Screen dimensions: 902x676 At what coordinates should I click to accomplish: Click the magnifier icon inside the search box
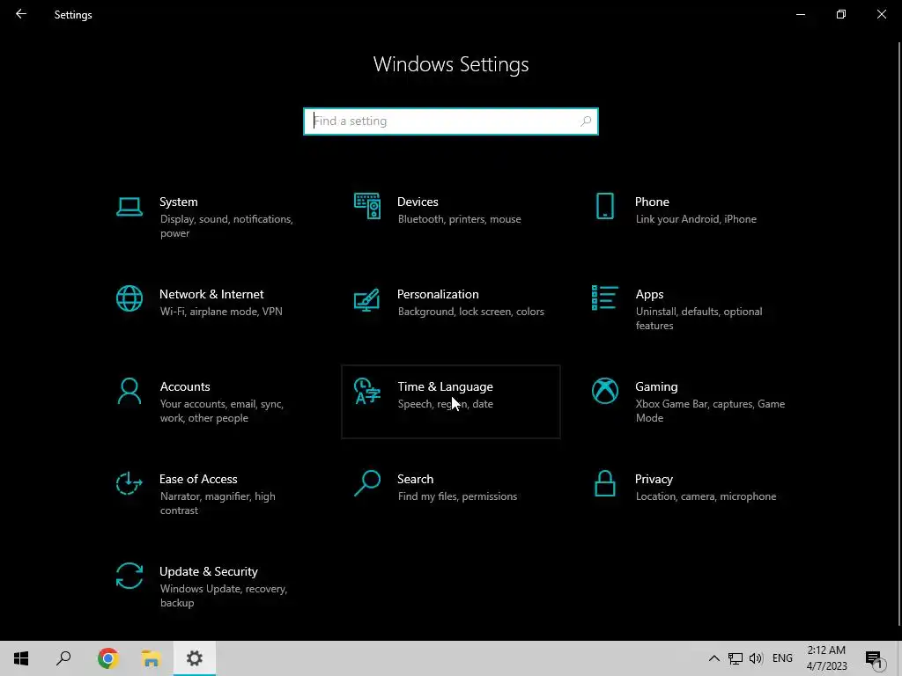coord(586,121)
